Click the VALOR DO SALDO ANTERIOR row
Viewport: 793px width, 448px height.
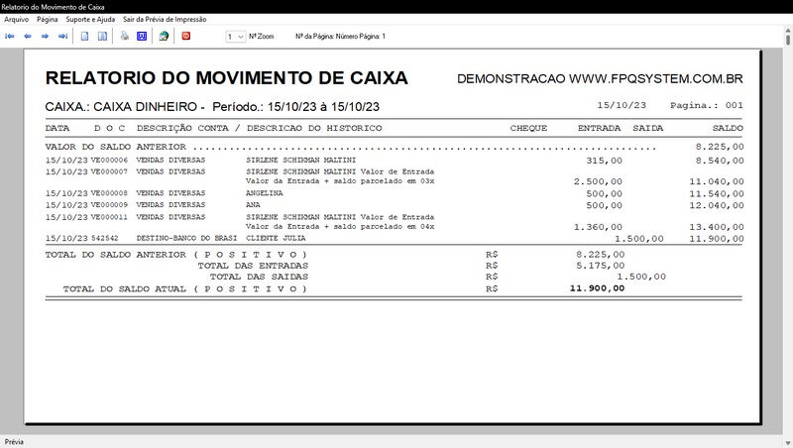(394, 147)
